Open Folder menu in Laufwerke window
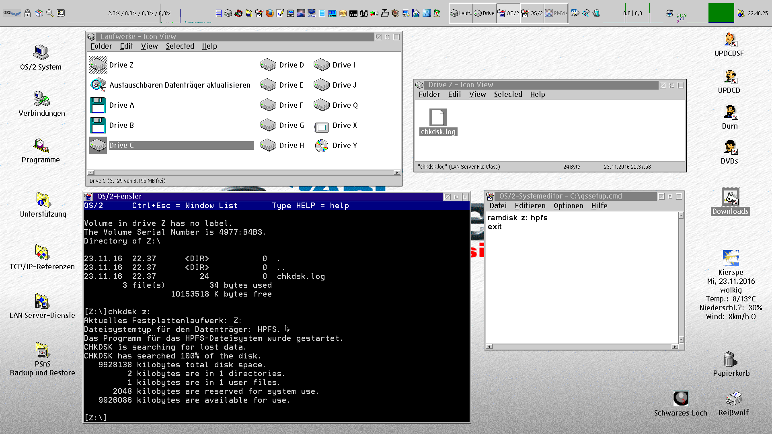The width and height of the screenshot is (772, 434). [x=101, y=46]
